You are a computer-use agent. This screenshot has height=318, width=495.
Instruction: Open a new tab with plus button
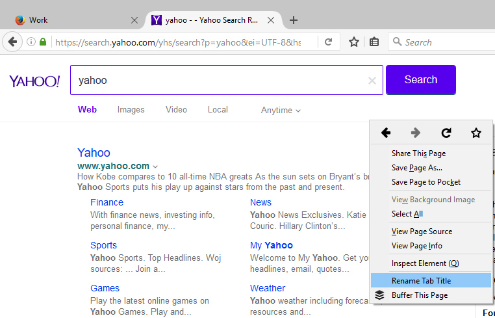pos(294,20)
